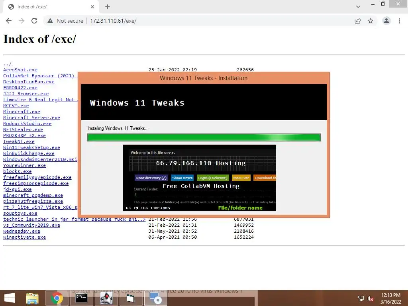Click the installer disc taskbar icon

(156, 298)
